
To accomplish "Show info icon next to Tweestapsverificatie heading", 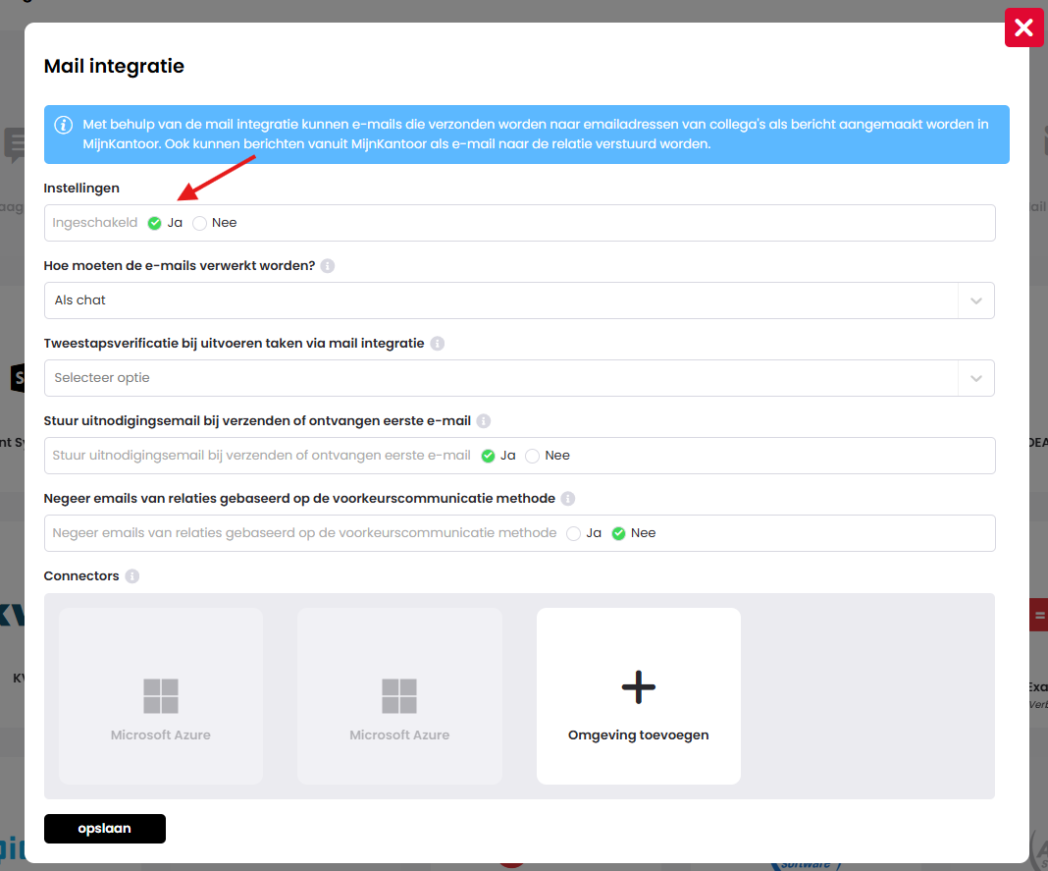I will point(437,343).
